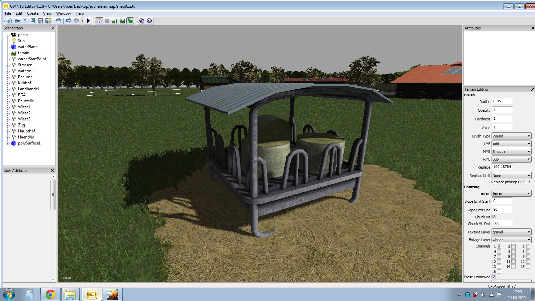Image resolution: width=535 pixels, height=301 pixels.
Task: Click the green Reload toolbar icon
Action: [33, 21]
